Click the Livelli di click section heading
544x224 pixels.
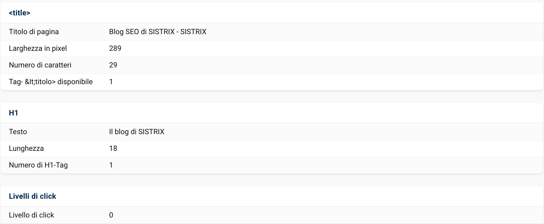[33, 196]
